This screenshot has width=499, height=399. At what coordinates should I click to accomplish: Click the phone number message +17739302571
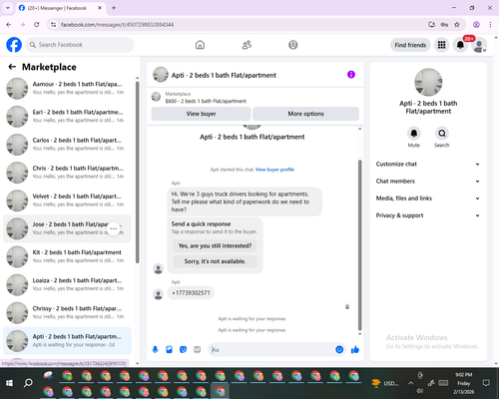(191, 293)
